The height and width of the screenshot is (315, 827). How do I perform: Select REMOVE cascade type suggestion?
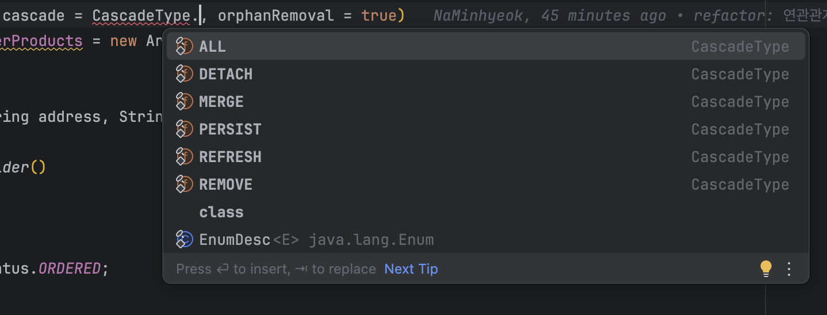(485, 185)
